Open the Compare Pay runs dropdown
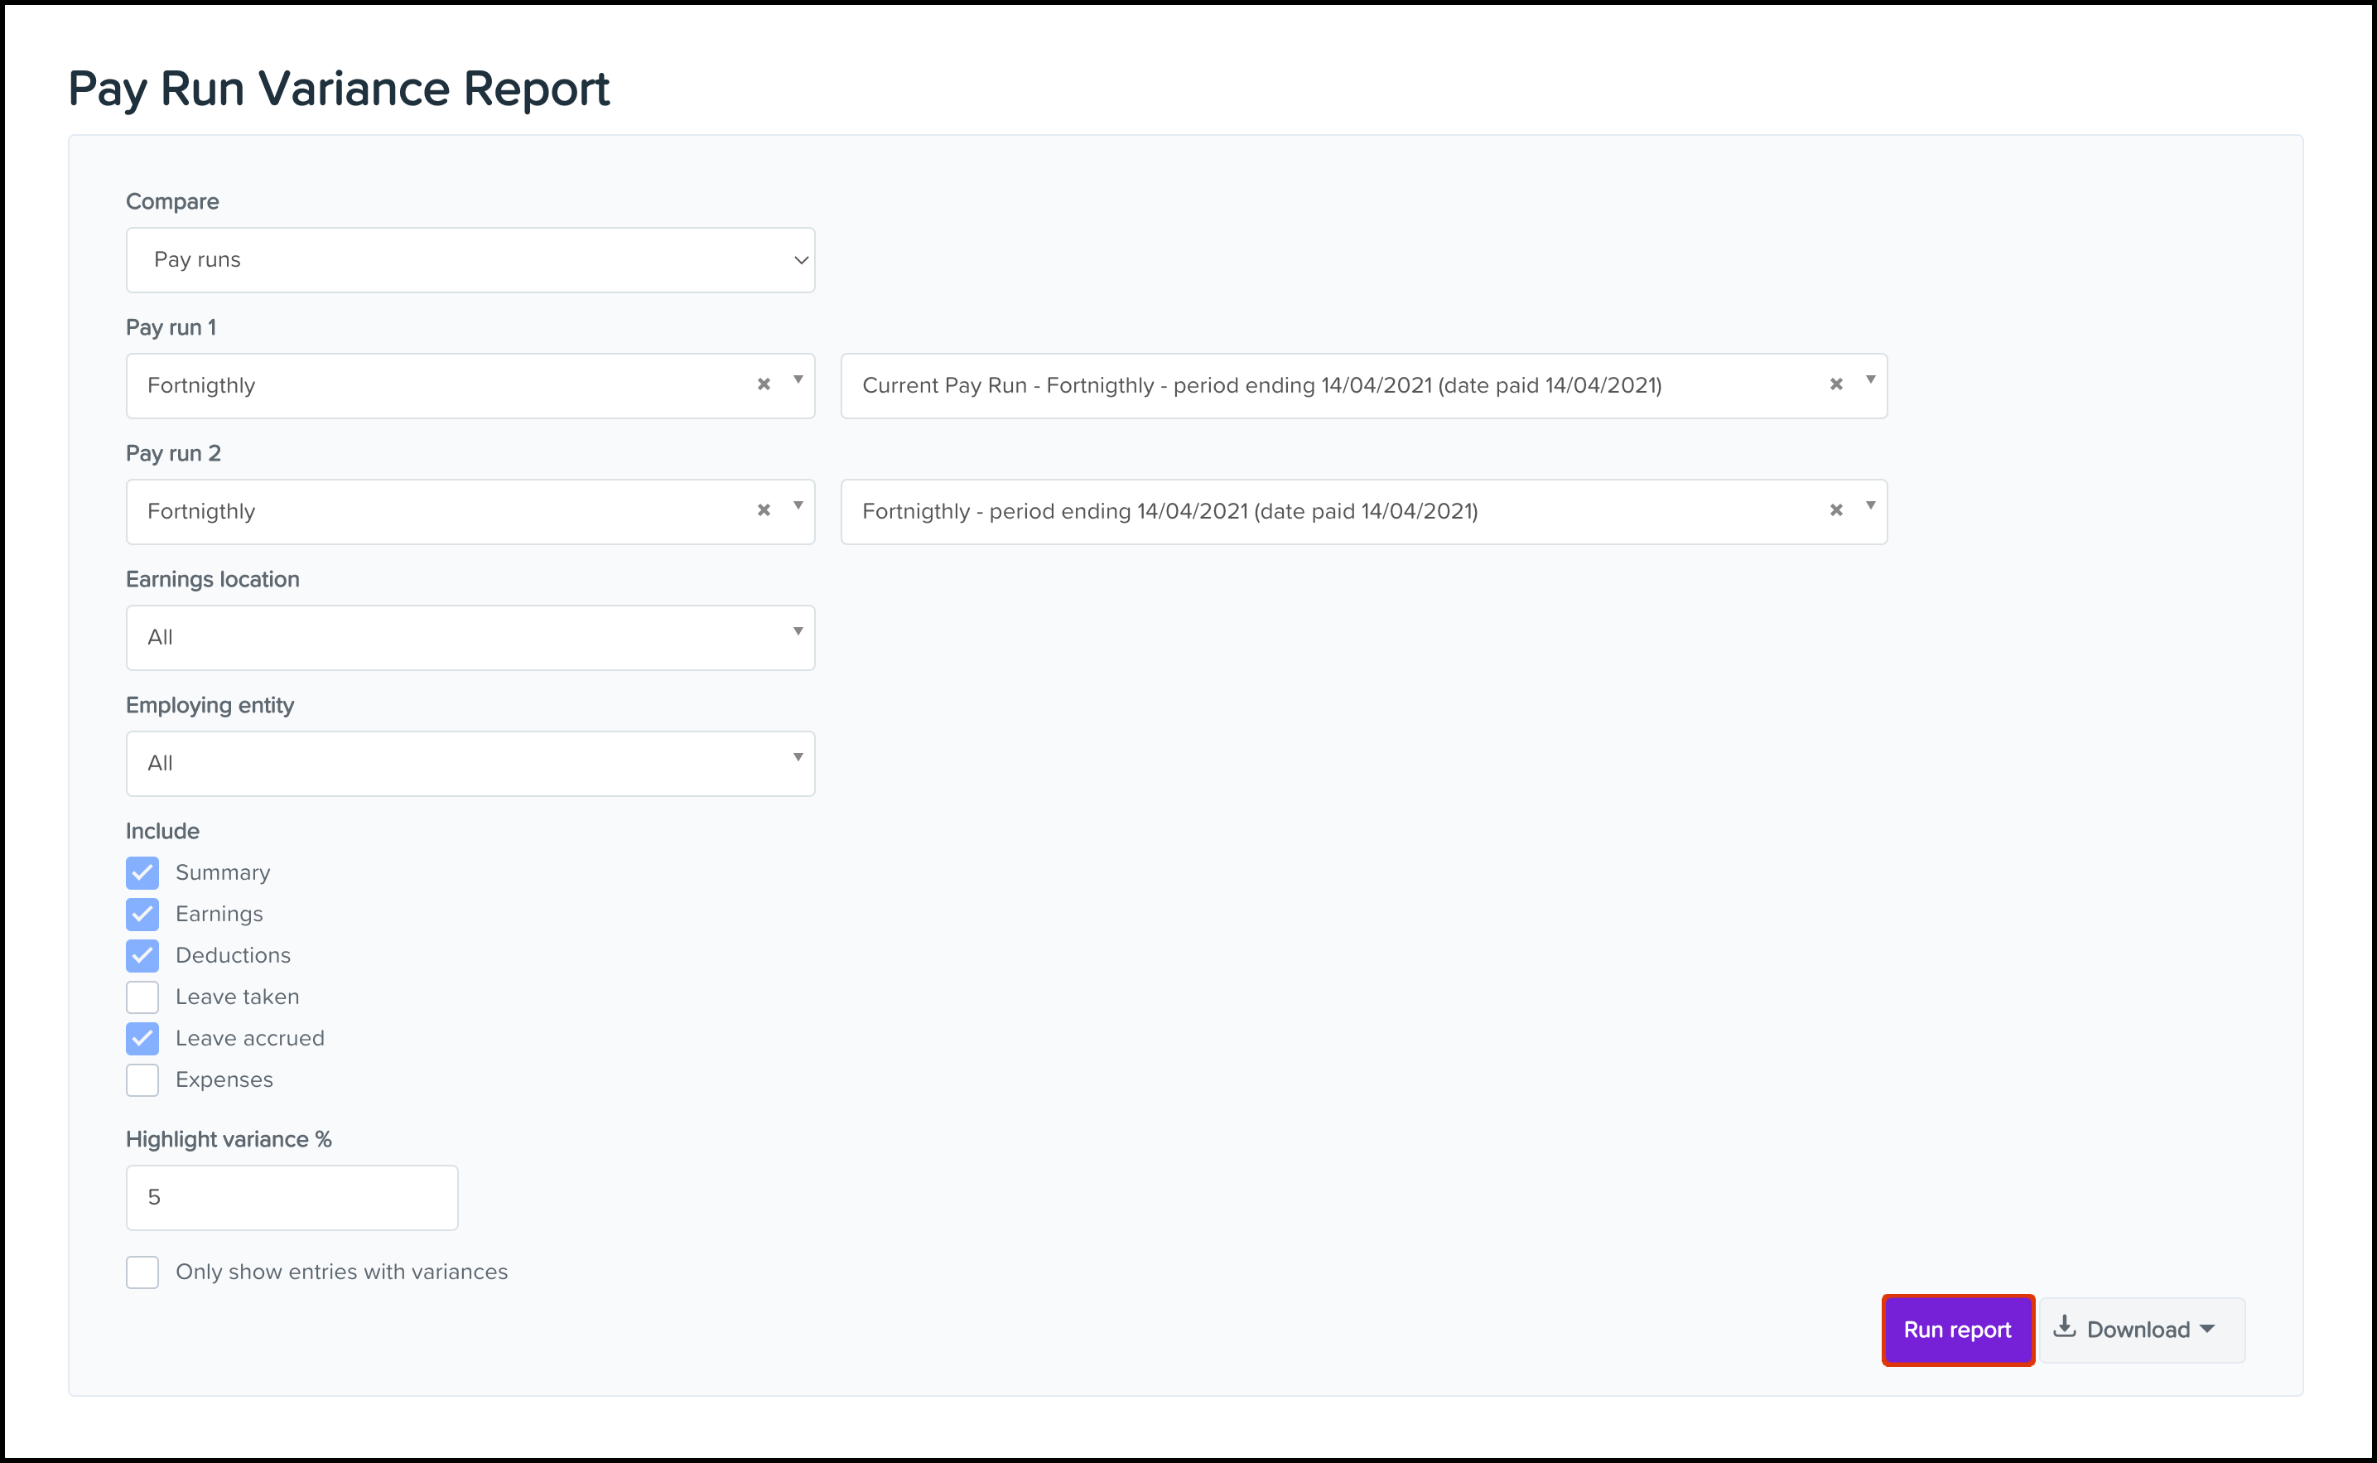The image size is (2377, 1463). pos(470,260)
